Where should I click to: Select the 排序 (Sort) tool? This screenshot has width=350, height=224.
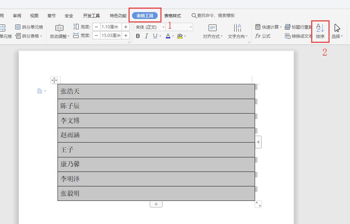pyautogui.click(x=321, y=31)
